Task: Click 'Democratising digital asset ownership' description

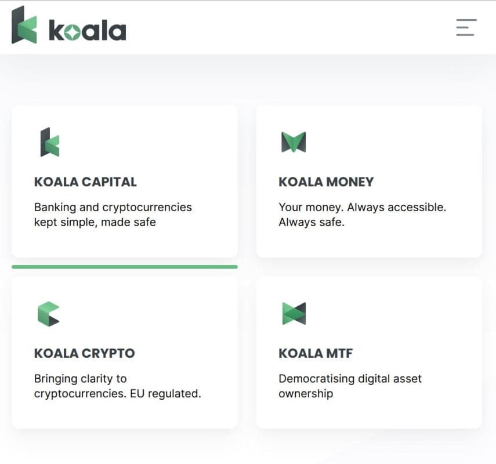Action: [x=350, y=386]
